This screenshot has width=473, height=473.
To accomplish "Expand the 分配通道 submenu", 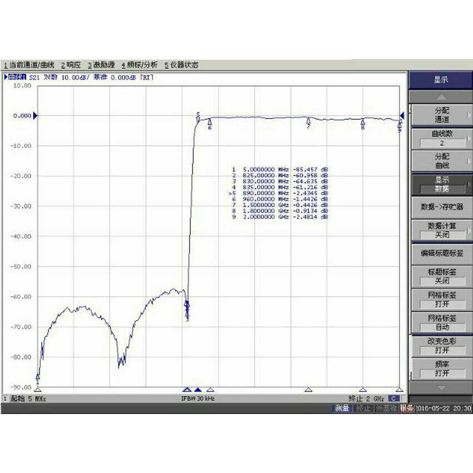I will click(x=441, y=115).
